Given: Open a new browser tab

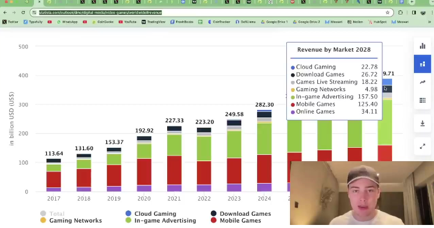Looking at the screenshot, I should tap(412, 2).
